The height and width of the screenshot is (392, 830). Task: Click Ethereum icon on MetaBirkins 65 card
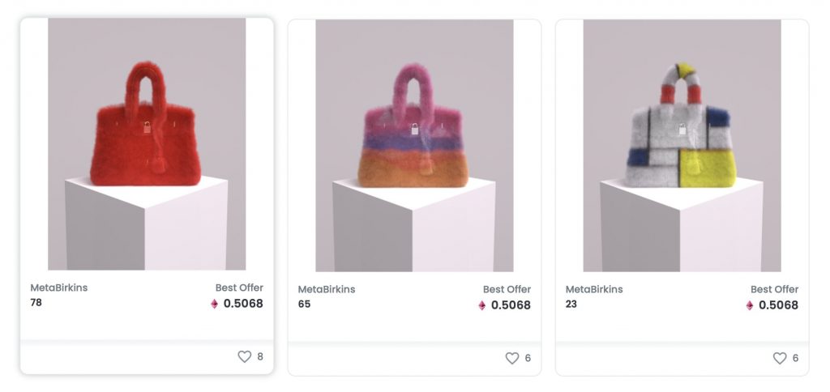click(x=482, y=305)
